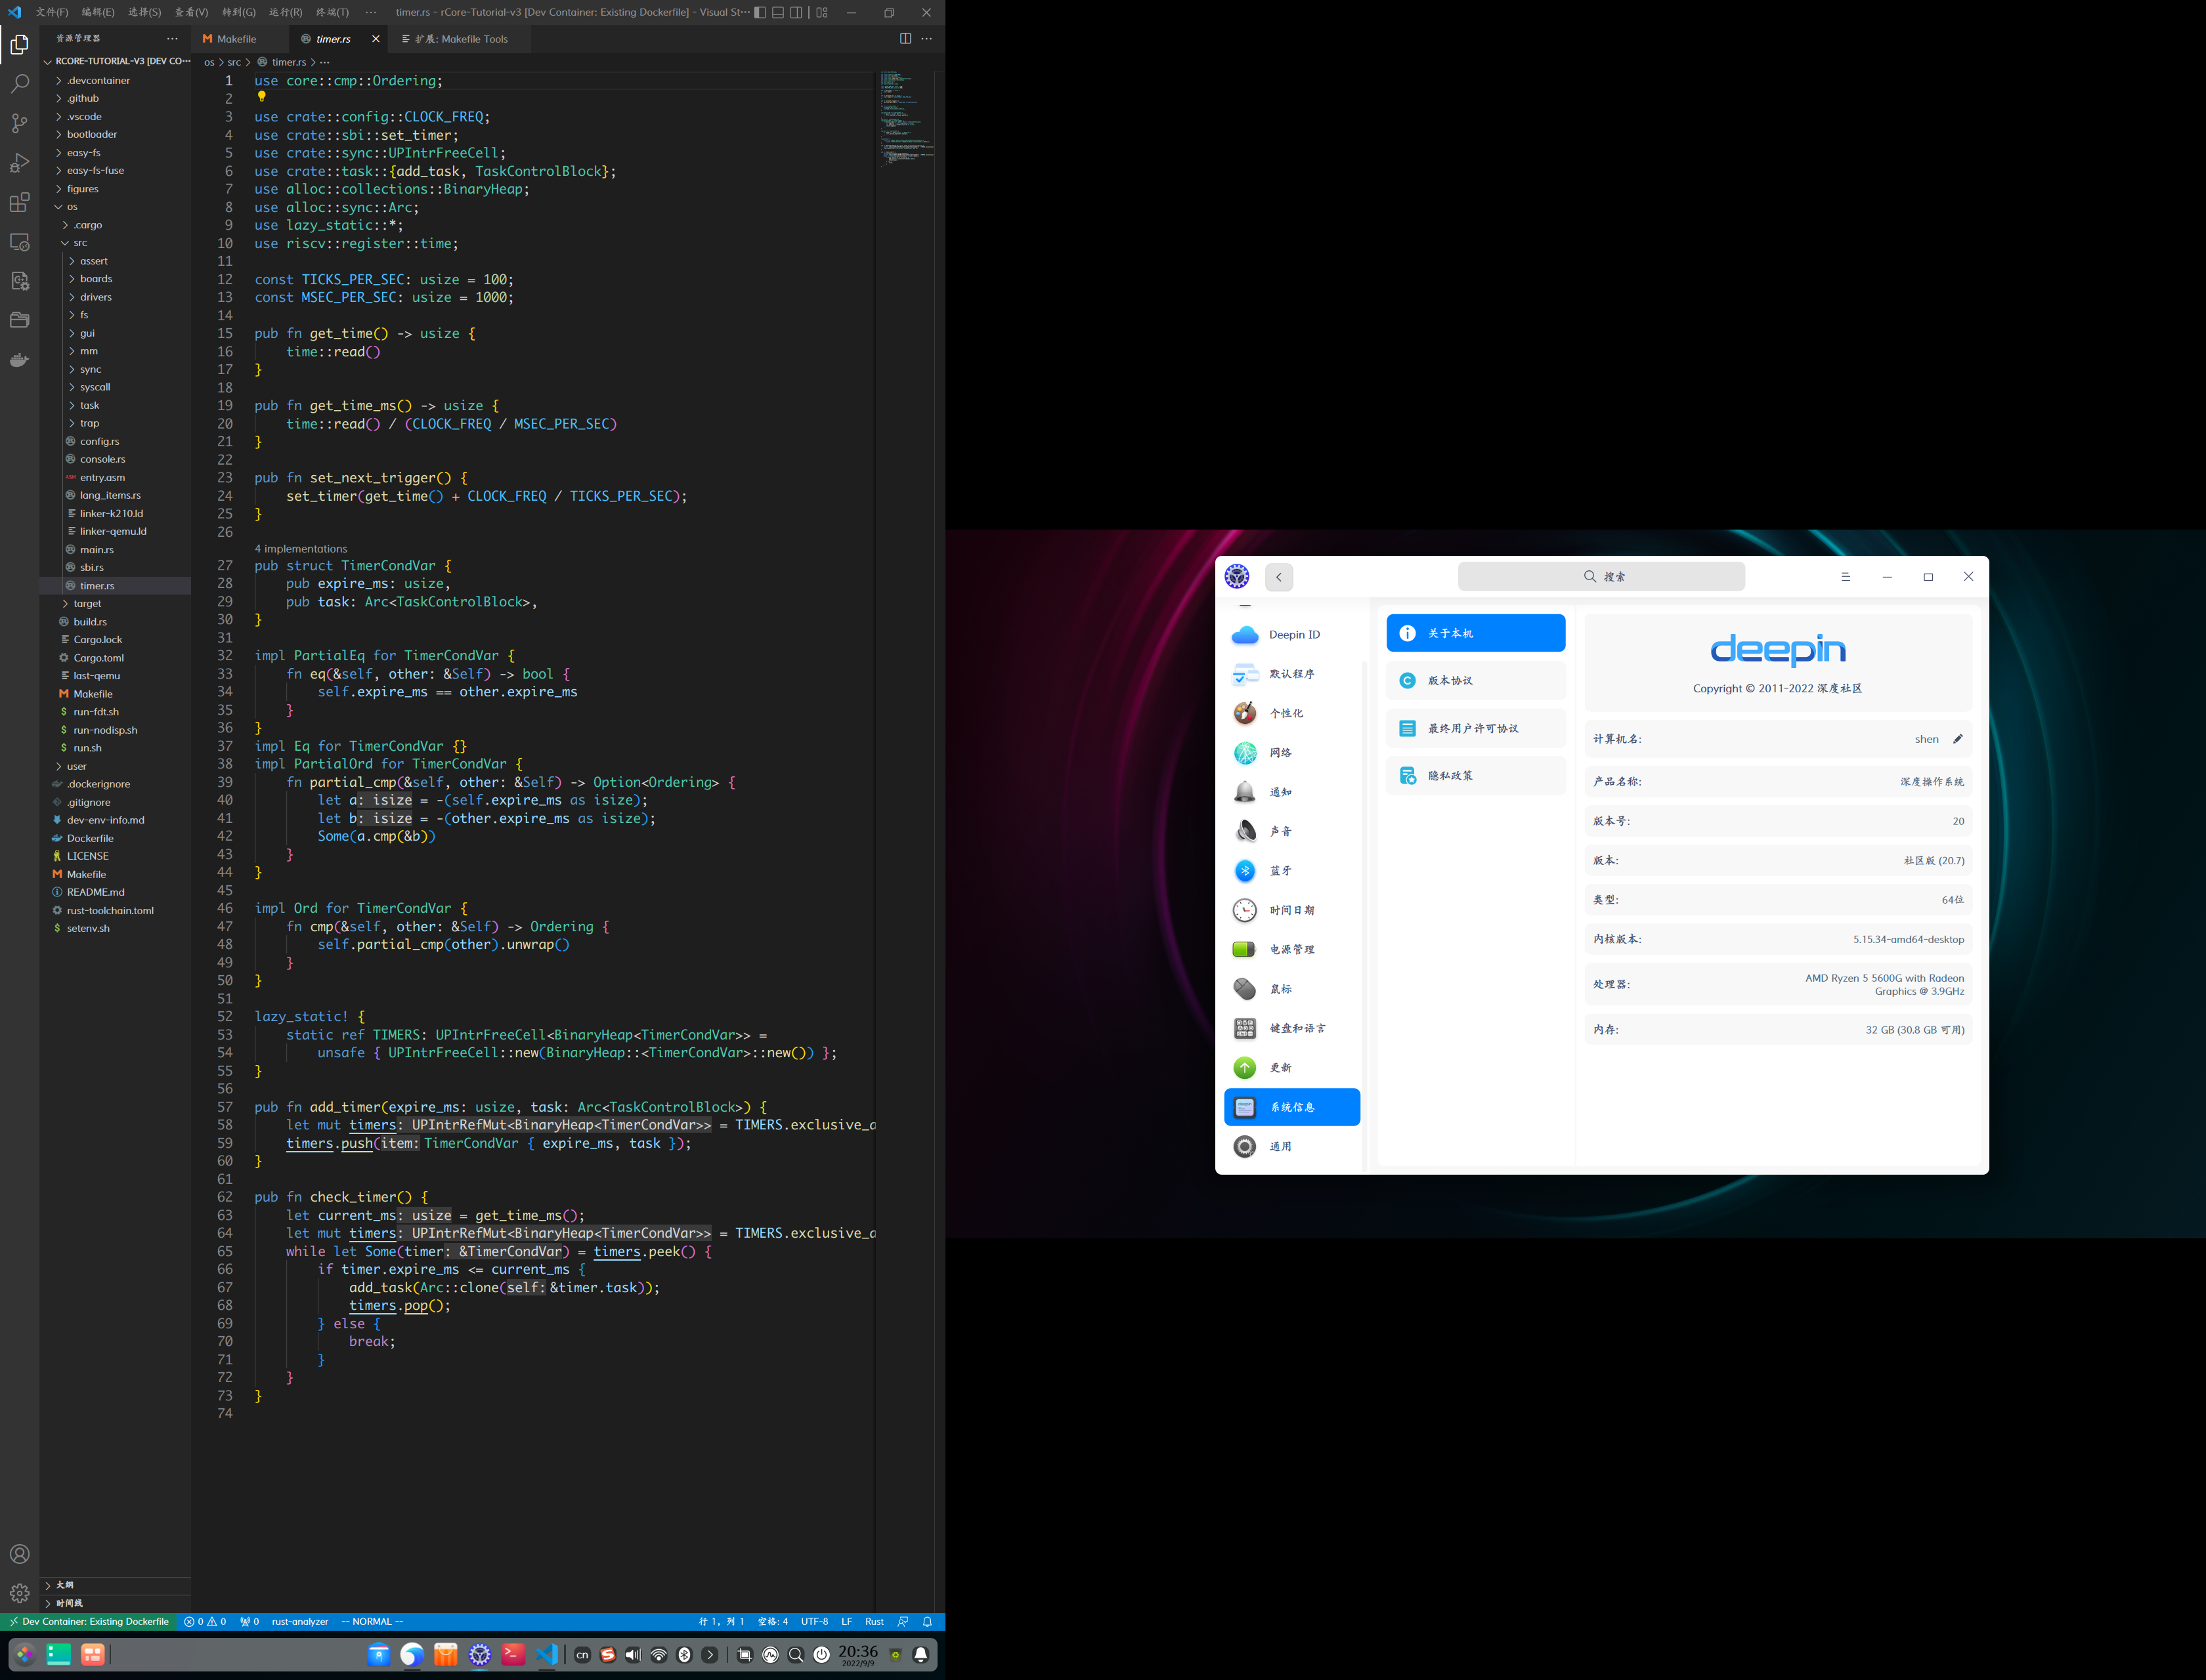Open the Docker view in the activity bar
The width and height of the screenshot is (2206, 1680).
tap(19, 360)
